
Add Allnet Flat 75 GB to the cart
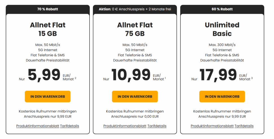[135, 96]
